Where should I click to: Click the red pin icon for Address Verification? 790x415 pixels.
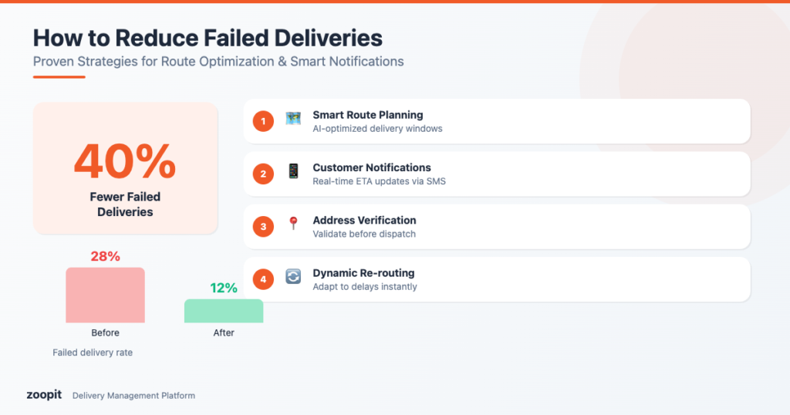pyautogui.click(x=293, y=224)
